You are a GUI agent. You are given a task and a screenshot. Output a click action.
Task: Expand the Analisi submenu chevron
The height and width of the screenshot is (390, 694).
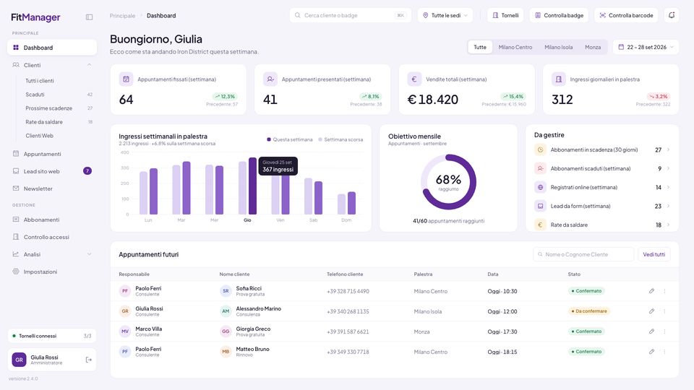(89, 254)
